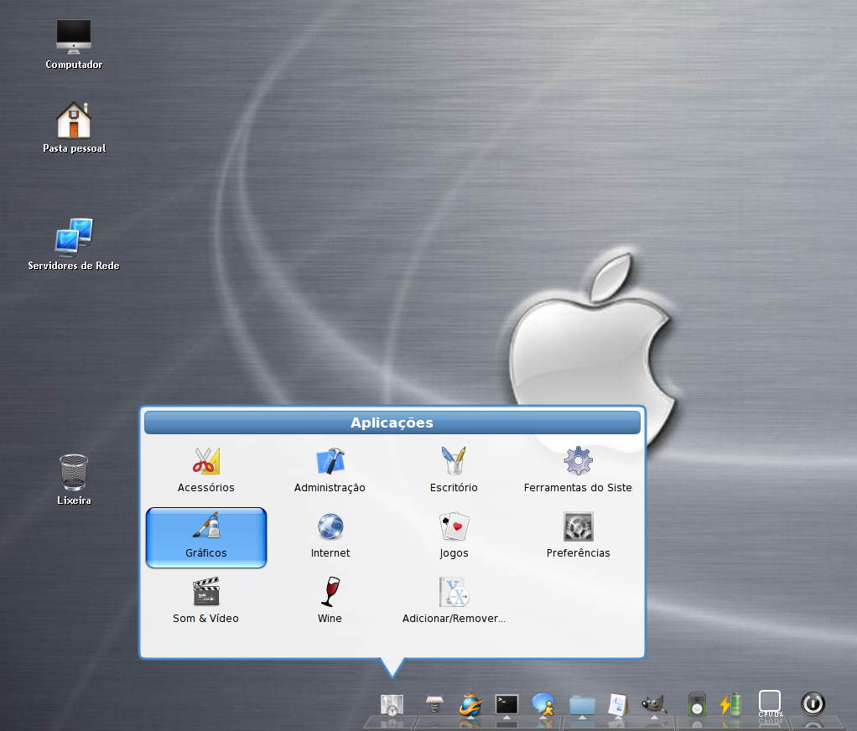Viewport: 857px width, 731px height.
Task: Open the blue folder dock icon
Action: (582, 705)
